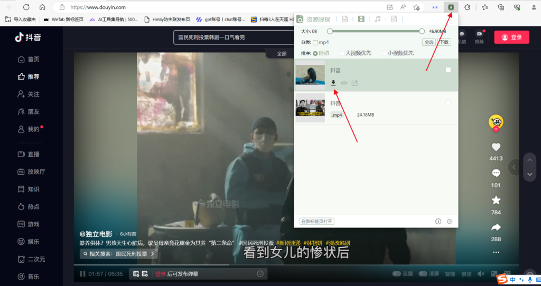Go to next video with down chevron
The height and width of the screenshot is (286, 541).
(x=529, y=174)
